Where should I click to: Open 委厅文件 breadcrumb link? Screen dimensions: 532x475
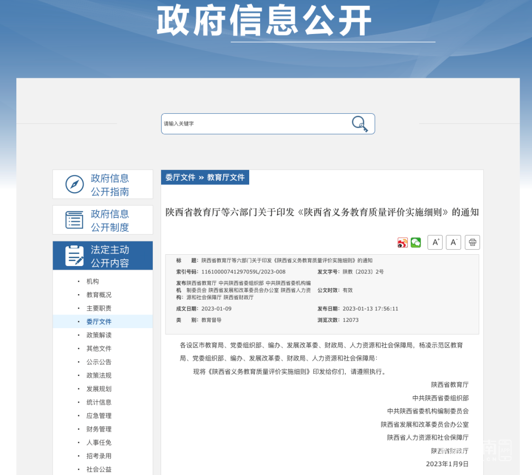click(x=180, y=177)
